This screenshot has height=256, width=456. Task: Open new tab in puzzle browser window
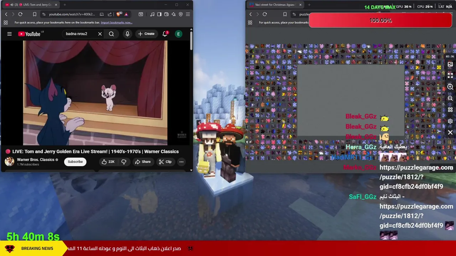309,5
